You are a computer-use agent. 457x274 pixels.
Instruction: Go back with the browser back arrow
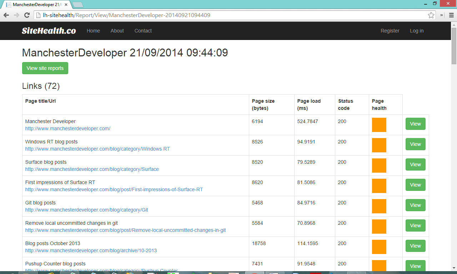point(6,15)
